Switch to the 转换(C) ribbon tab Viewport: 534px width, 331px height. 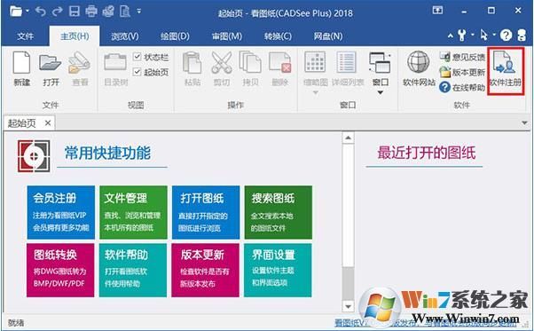coord(278,36)
